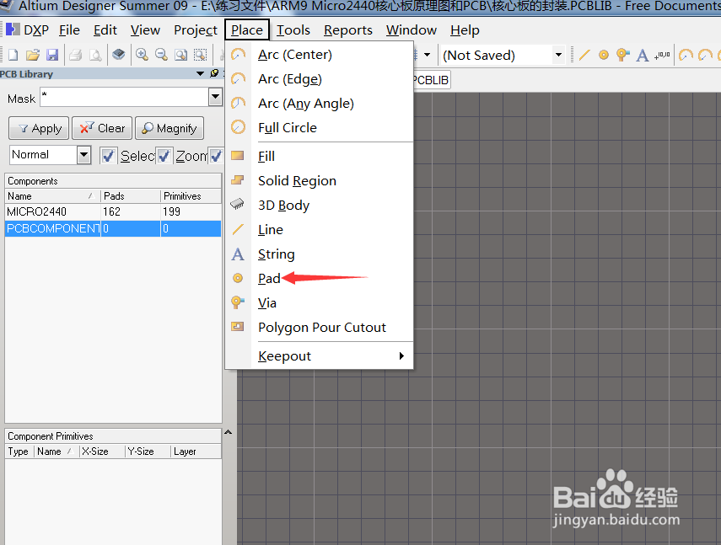
Task: Click the Save floppy disk icon
Action: pyautogui.click(x=52, y=55)
